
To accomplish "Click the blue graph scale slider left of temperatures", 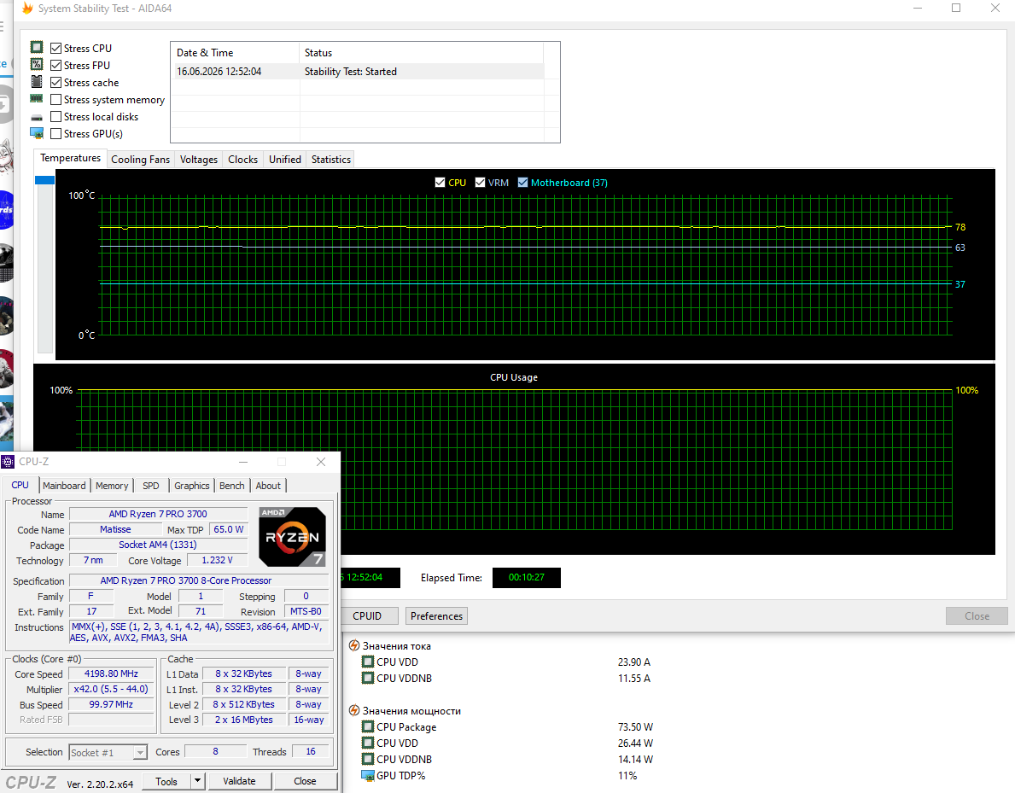I will tap(44, 180).
